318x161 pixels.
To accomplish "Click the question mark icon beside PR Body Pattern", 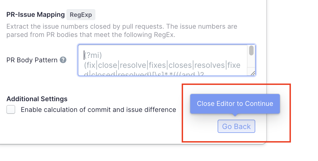I will pyautogui.click(x=64, y=60).
